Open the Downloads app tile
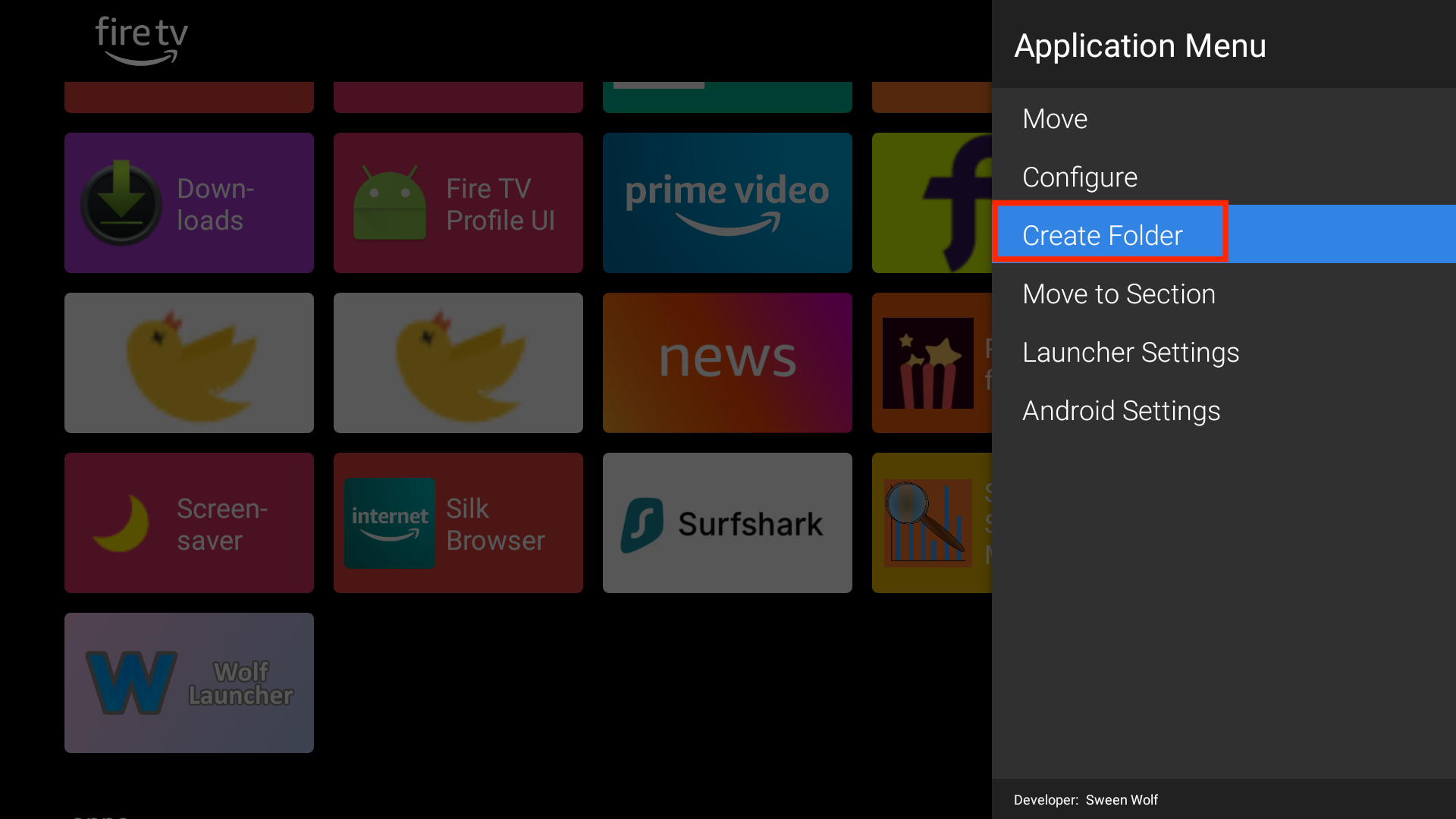Image resolution: width=1456 pixels, height=819 pixels. point(189,202)
